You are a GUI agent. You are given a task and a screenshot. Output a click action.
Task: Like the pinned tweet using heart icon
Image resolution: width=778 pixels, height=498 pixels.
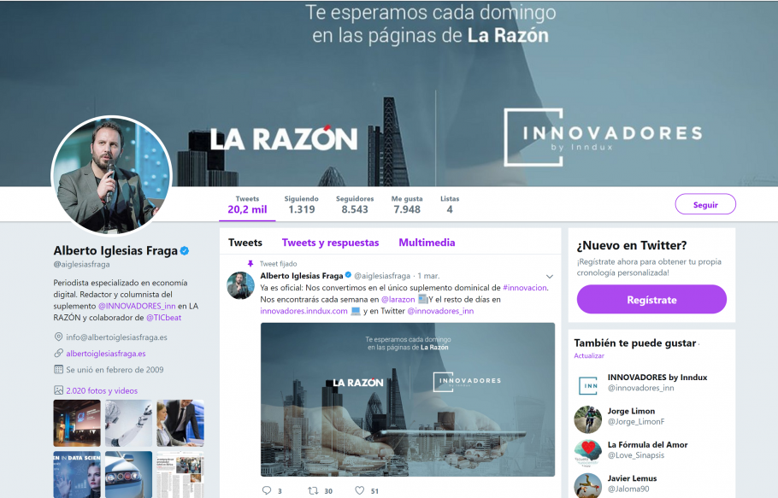point(360,490)
